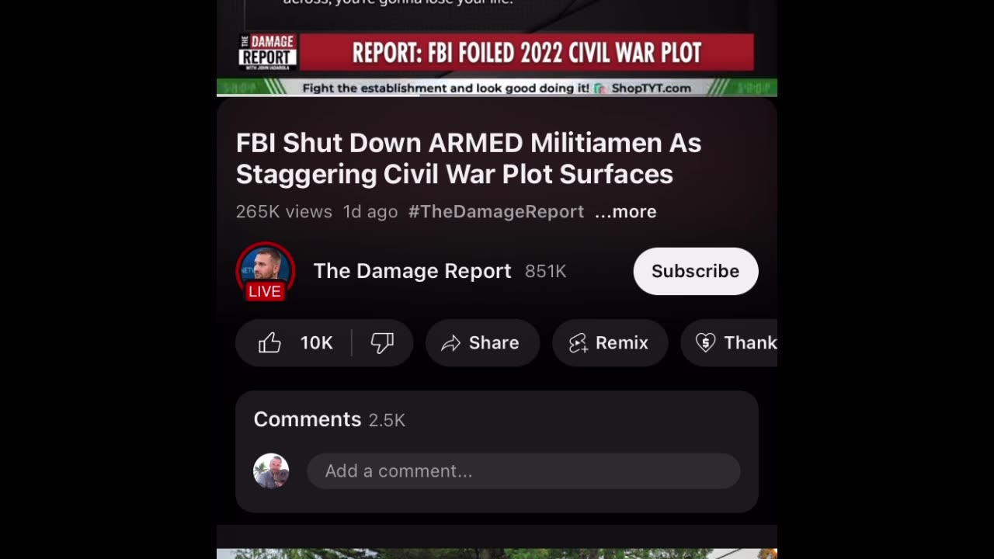Expand description with ...more
The height and width of the screenshot is (559, 994).
click(626, 211)
